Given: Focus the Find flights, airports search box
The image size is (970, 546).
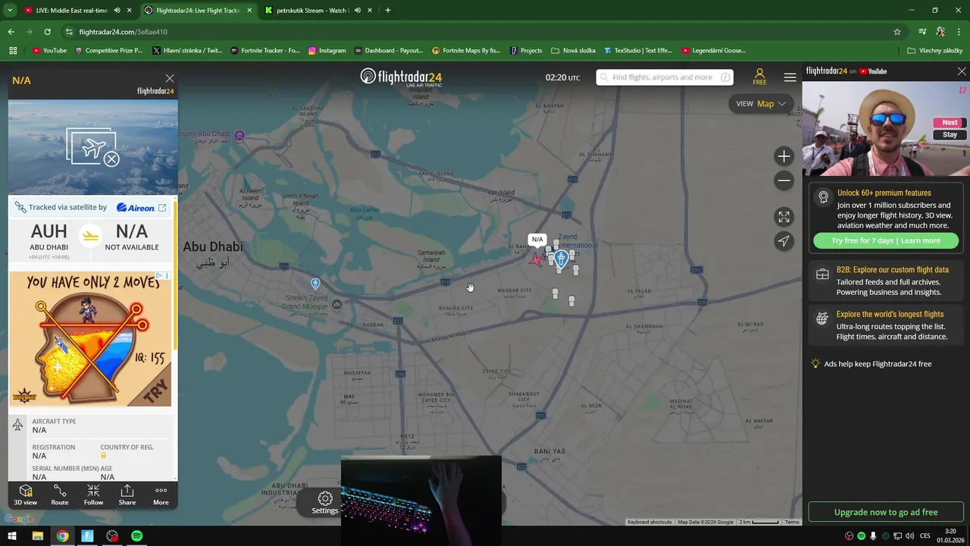Looking at the screenshot, I should tap(665, 77).
